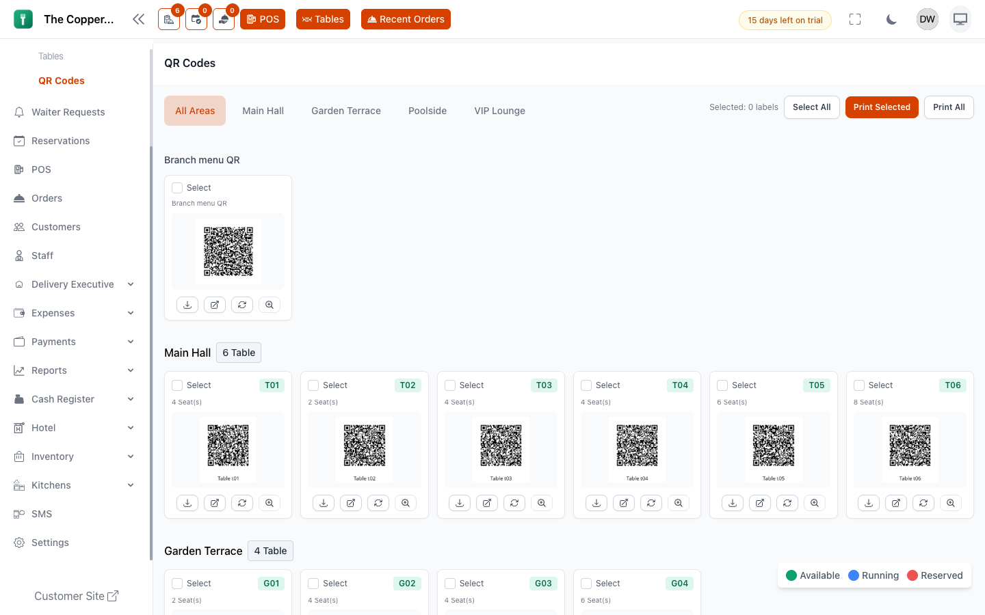The height and width of the screenshot is (615, 985).
Task: Open POS button in top bar
Action: pos(263,19)
